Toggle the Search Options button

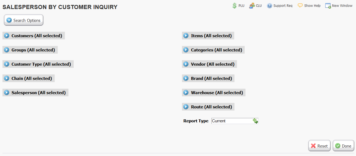point(24,20)
